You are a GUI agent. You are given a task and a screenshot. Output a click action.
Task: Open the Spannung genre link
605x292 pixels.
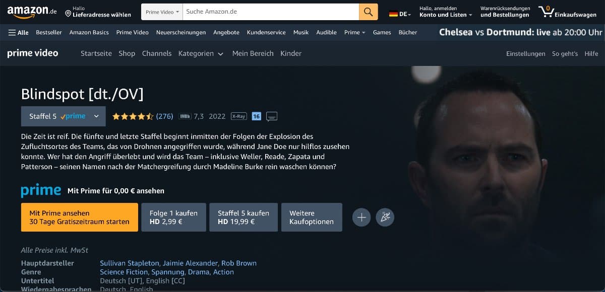(x=168, y=272)
